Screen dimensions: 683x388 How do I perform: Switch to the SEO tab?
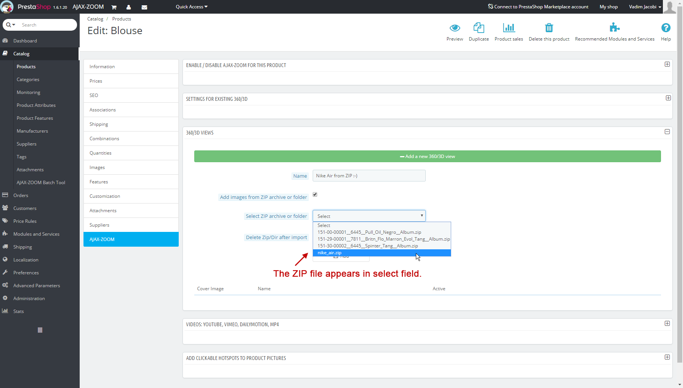pos(131,95)
